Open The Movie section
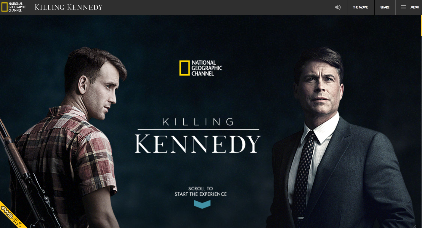422x228 pixels. tap(360, 7)
